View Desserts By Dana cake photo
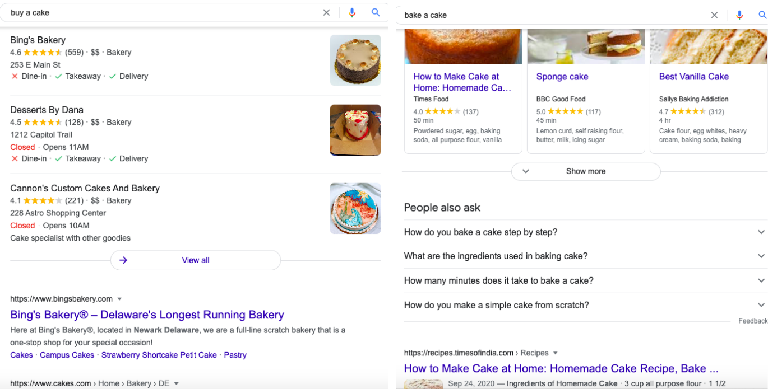 click(355, 130)
